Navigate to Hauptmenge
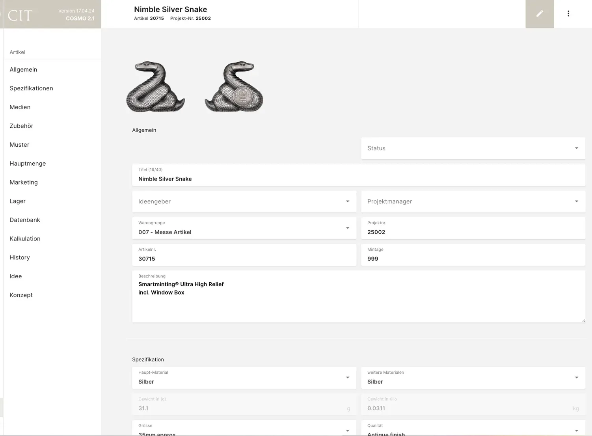This screenshot has width=592, height=436. coord(28,164)
